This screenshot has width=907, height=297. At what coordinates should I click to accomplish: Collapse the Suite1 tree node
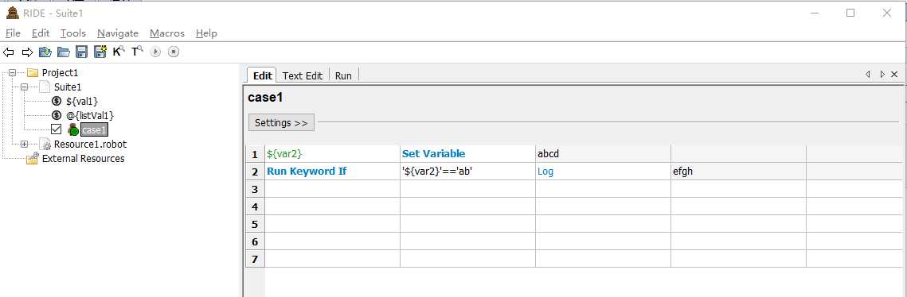[25, 87]
